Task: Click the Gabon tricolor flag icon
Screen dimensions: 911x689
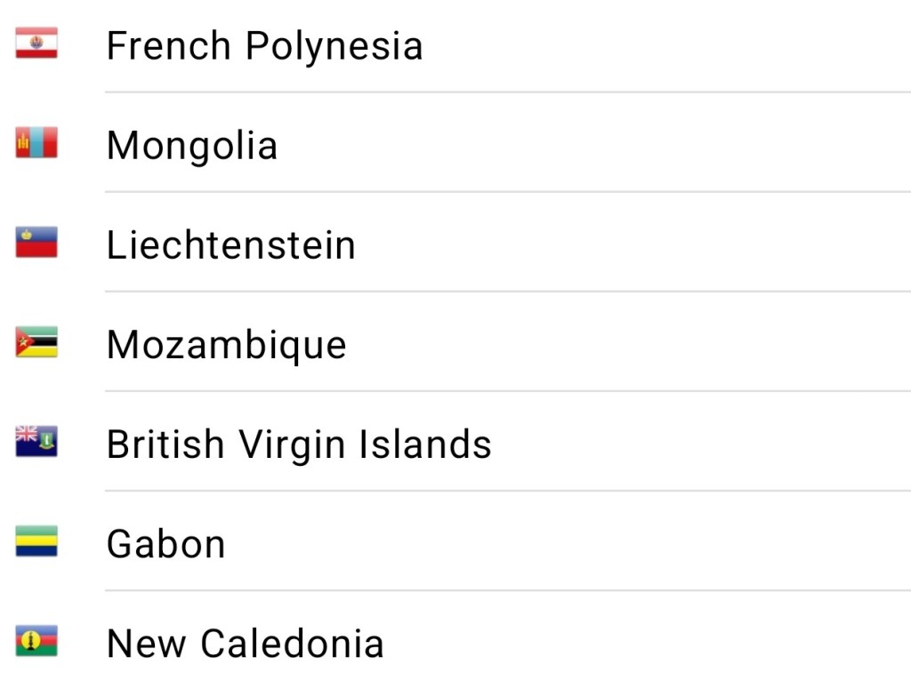Action: (x=36, y=541)
